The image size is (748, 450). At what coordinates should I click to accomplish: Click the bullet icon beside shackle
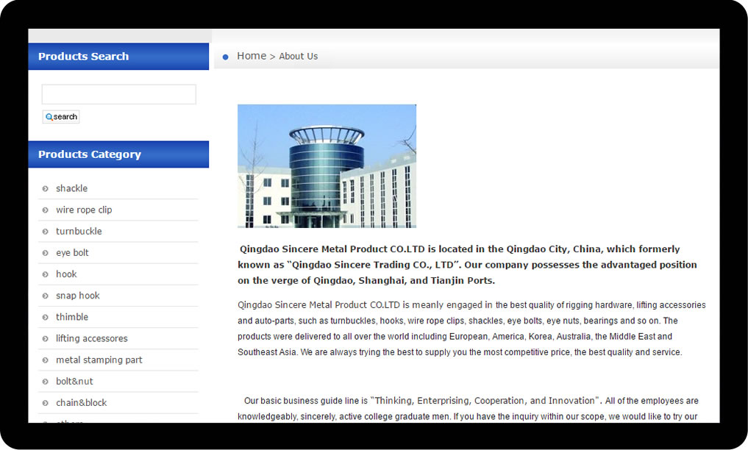[x=46, y=189]
